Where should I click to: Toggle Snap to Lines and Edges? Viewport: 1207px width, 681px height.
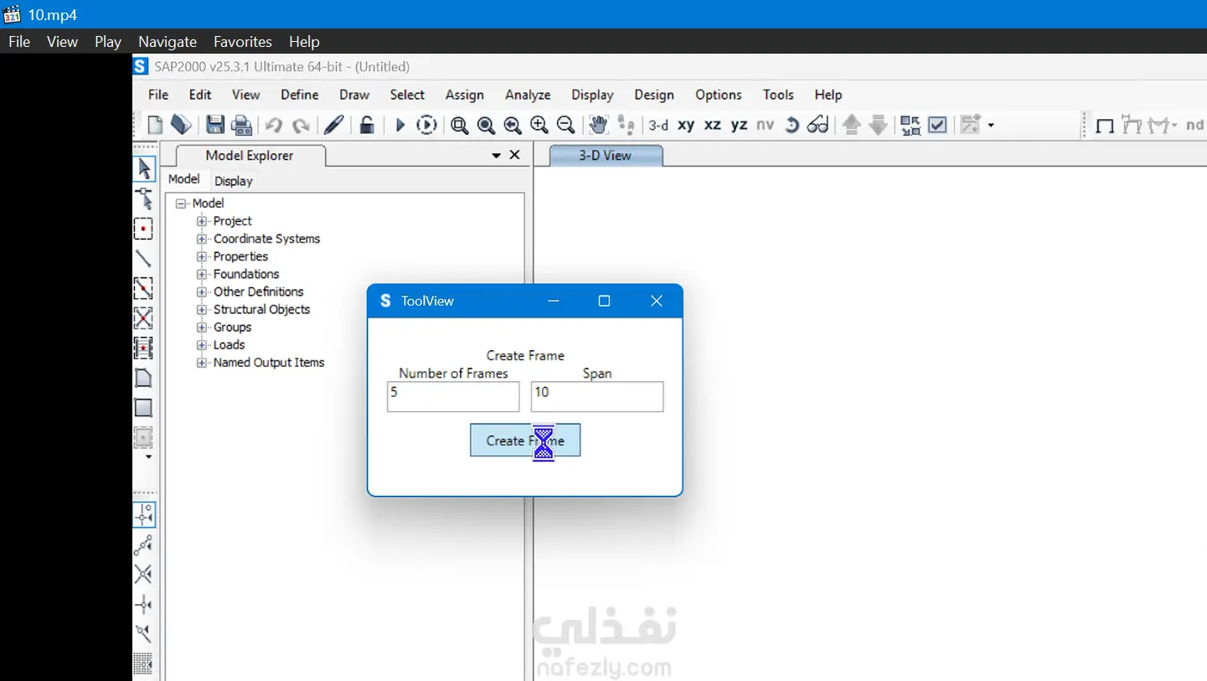[x=144, y=633]
